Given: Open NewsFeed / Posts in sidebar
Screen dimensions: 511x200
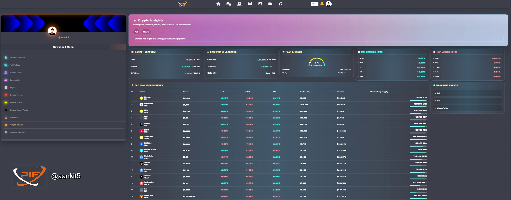Looking at the screenshot, I should point(17,58).
